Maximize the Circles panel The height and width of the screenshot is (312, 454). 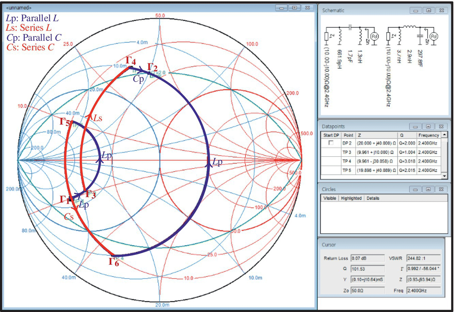tap(428, 189)
